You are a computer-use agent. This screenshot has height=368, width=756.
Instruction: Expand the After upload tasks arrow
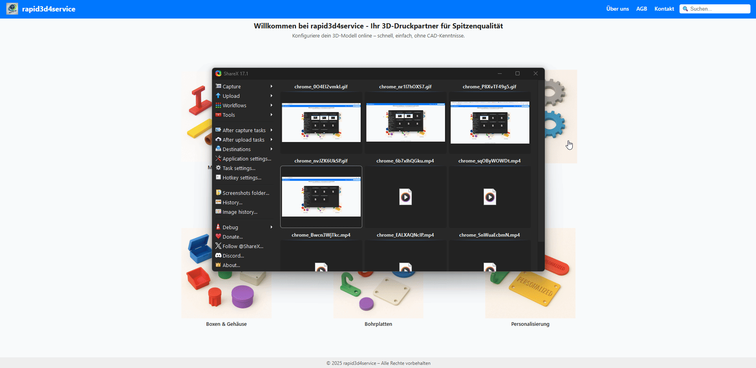pos(272,139)
